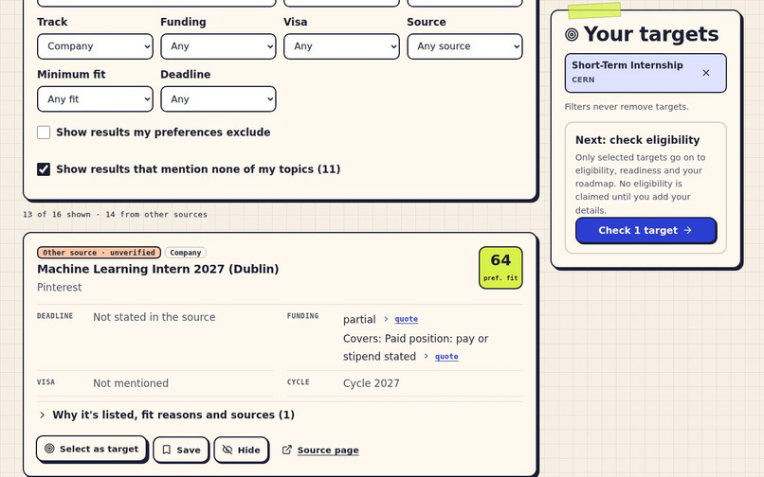
Task: Click the Check 1 target button
Action: pos(646,230)
